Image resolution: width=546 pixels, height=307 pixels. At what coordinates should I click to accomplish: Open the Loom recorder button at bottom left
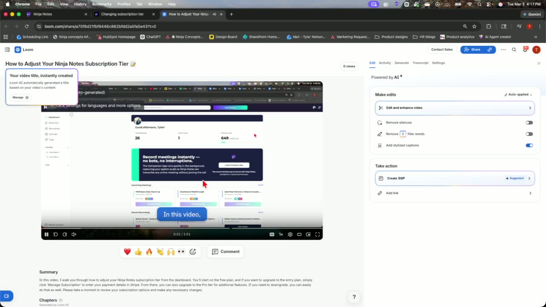[6, 296]
